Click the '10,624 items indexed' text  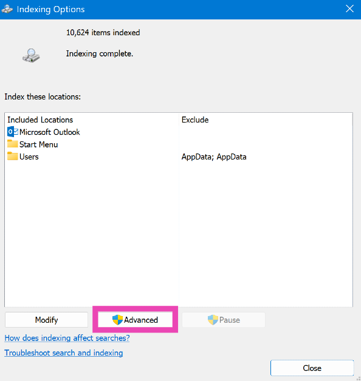coord(103,33)
